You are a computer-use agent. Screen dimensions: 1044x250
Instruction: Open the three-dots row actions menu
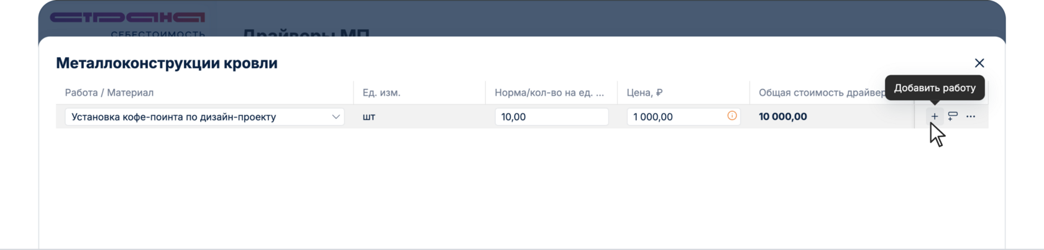point(971,116)
